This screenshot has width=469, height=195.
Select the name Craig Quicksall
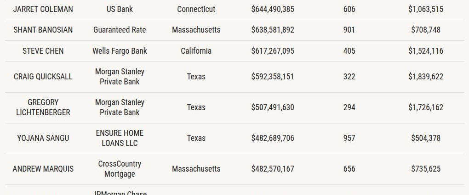click(x=43, y=77)
